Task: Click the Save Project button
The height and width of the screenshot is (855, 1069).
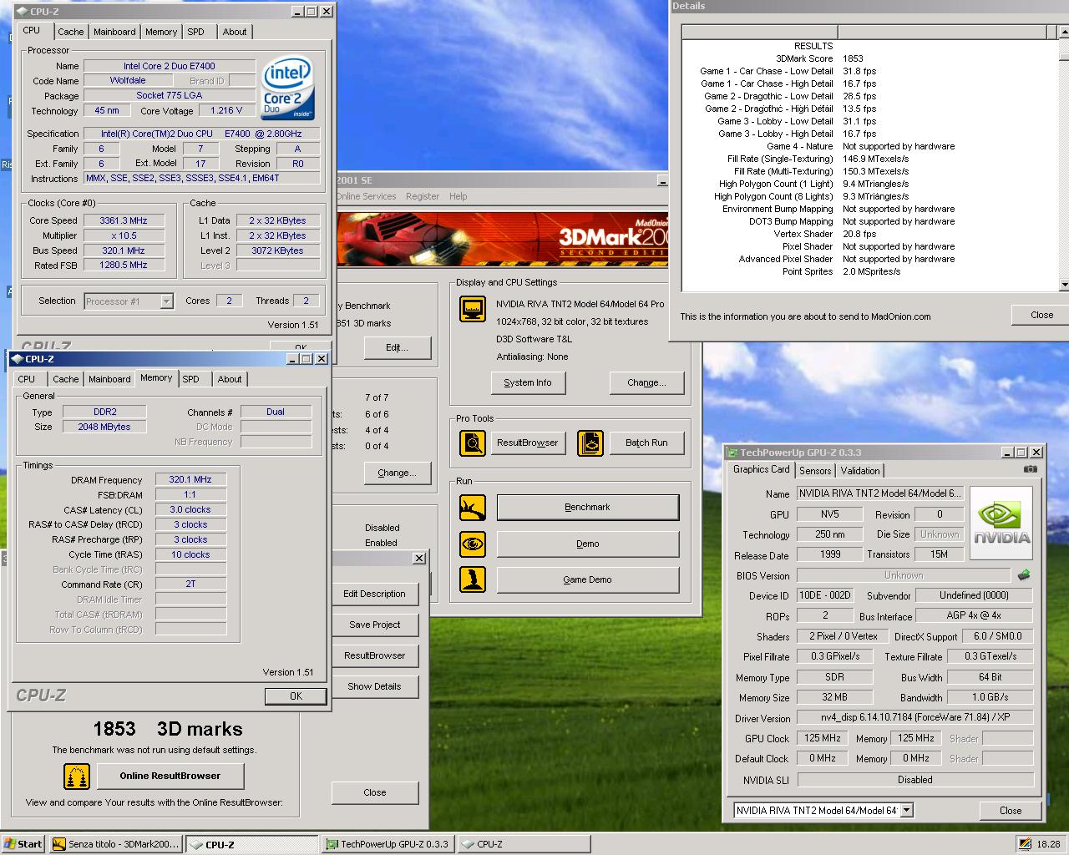Action: (374, 625)
